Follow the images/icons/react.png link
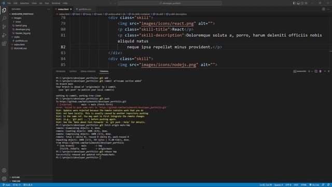Screen dimensions: 332x187 tap(168, 23)
